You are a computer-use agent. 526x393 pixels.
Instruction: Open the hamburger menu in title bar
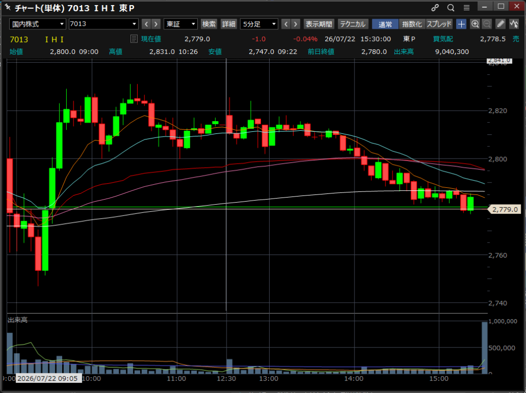(x=466, y=7)
